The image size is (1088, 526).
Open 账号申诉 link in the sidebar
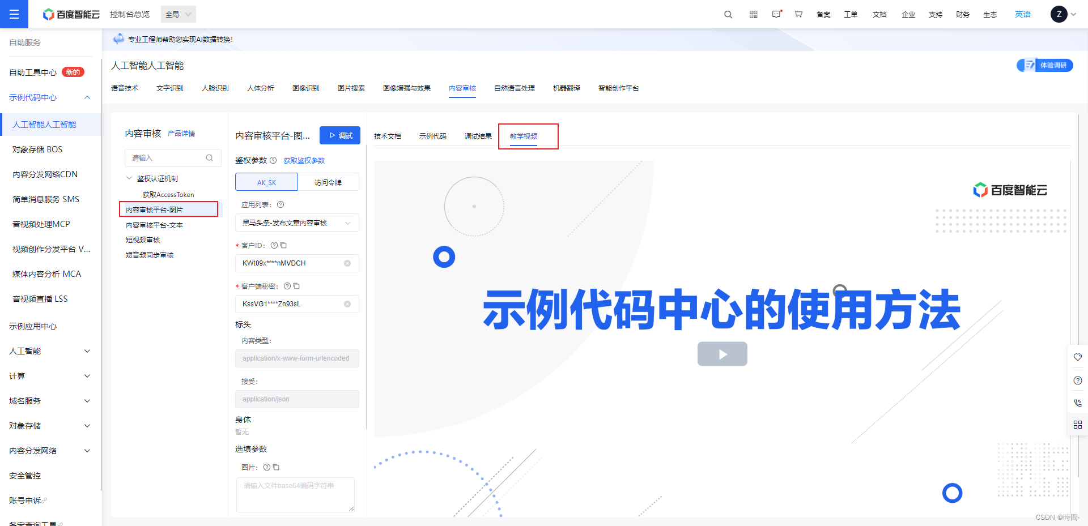click(27, 501)
